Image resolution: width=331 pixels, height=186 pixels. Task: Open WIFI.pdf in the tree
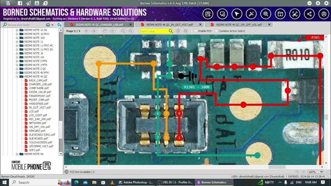(34, 150)
